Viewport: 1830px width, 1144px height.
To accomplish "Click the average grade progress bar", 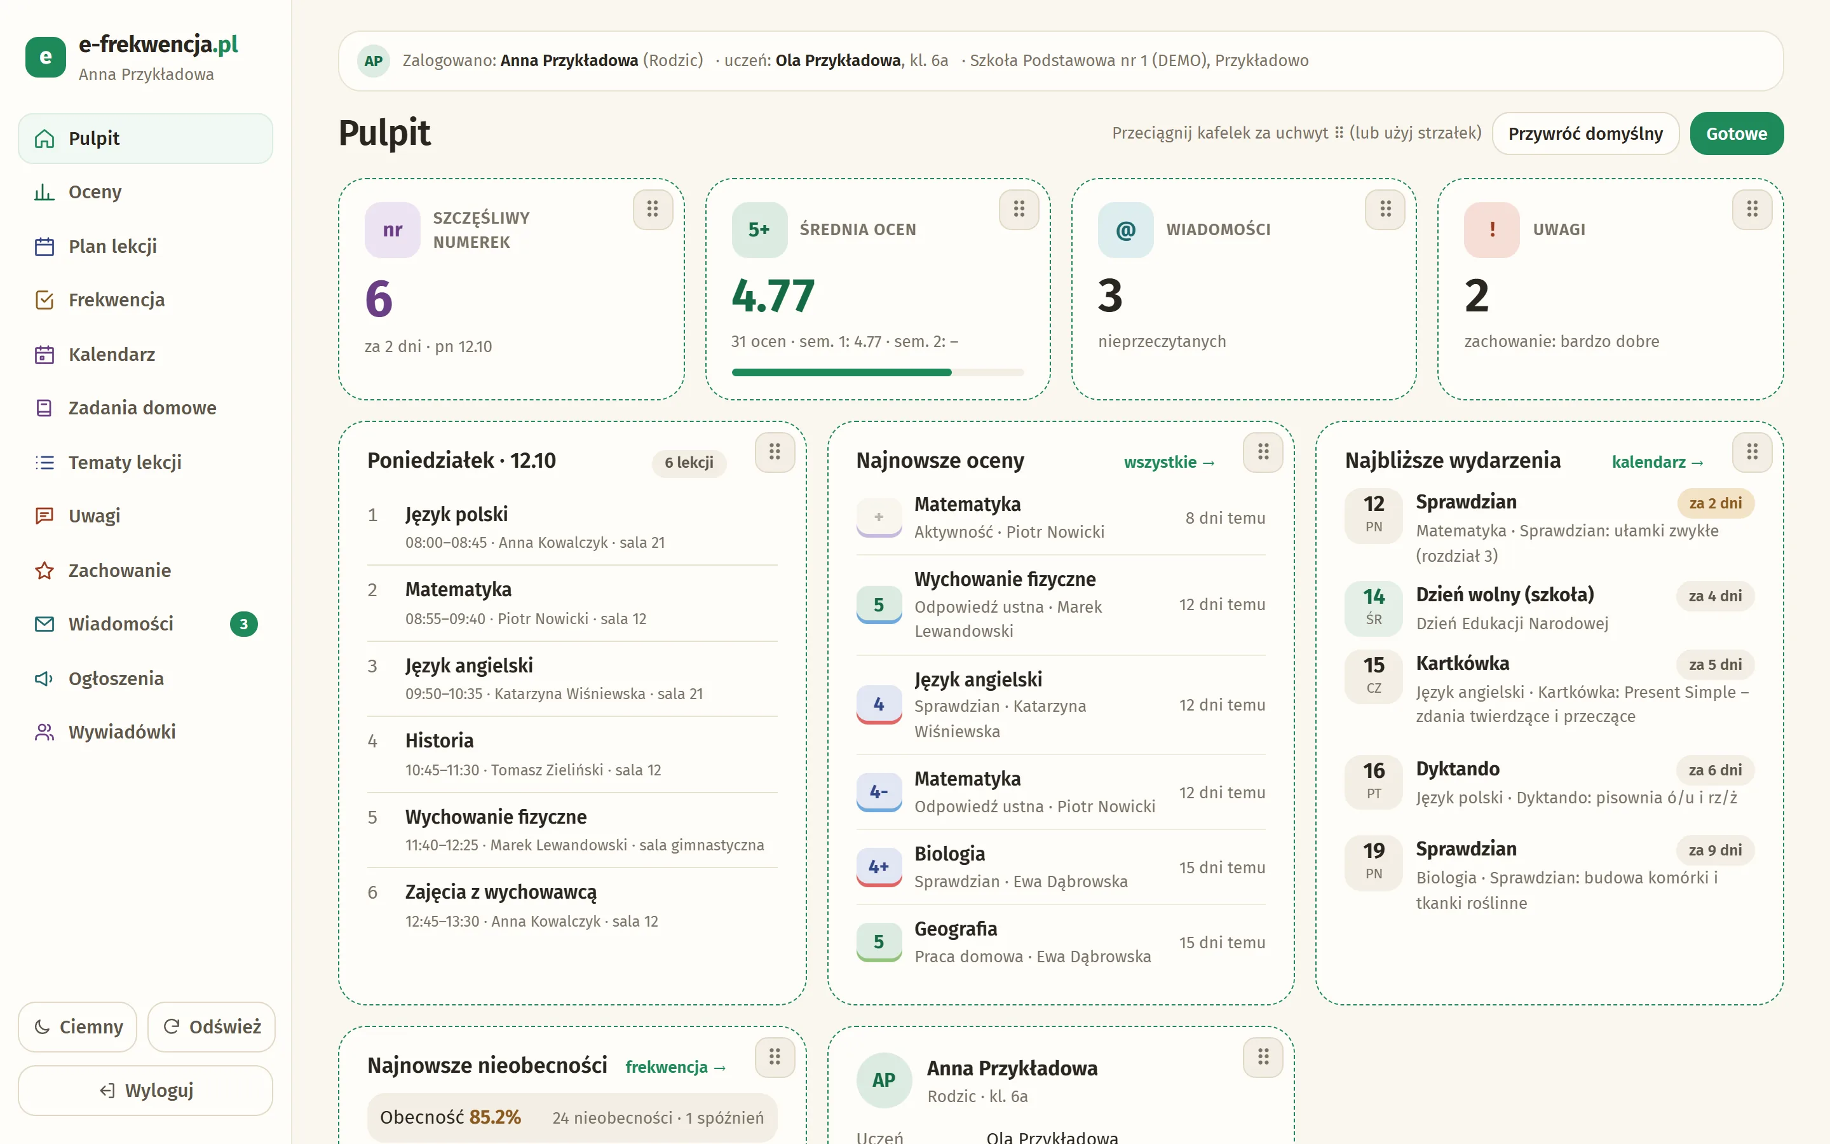I will (877, 372).
